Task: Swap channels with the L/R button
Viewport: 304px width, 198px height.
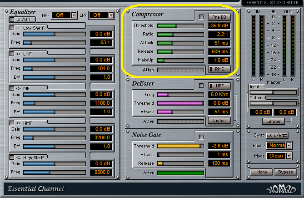Action: [x=277, y=136]
